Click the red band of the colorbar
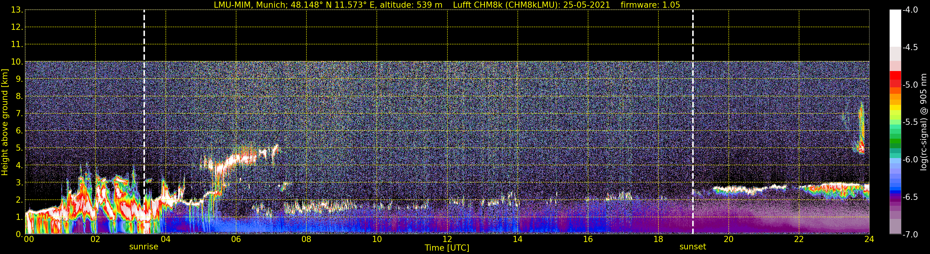Image resolution: width=930 pixels, height=254 pixels. click(x=895, y=79)
